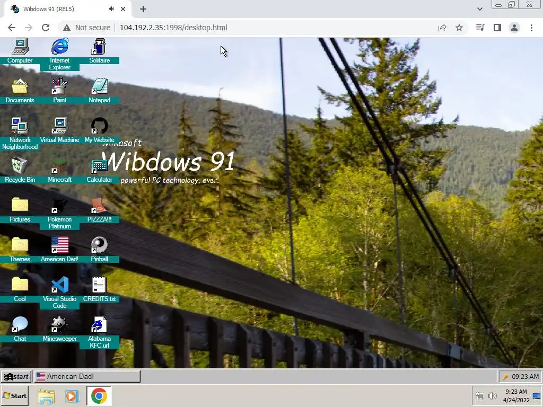Open the PIZZZA!!! shortcut

[99, 210]
